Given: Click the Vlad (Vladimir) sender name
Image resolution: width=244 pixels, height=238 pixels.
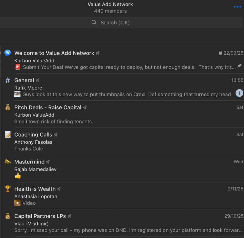Looking at the screenshot, I should tap(31, 223).
